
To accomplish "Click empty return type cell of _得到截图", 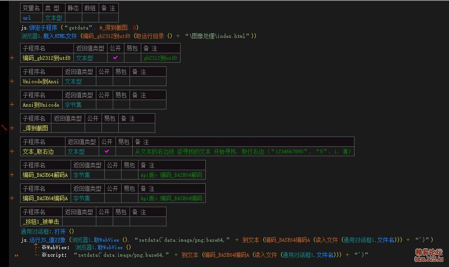I will point(68,128).
